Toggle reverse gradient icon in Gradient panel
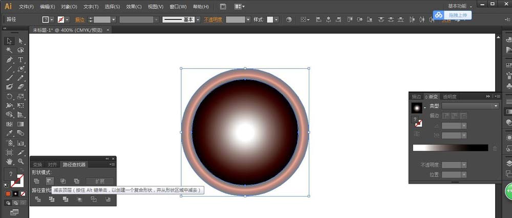The image size is (512, 218). [416, 134]
